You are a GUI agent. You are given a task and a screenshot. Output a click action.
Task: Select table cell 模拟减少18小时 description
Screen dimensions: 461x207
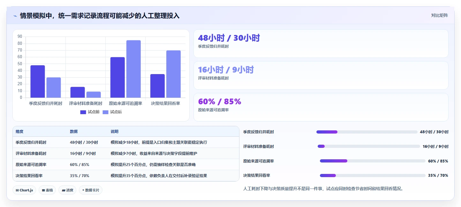(x=159, y=142)
